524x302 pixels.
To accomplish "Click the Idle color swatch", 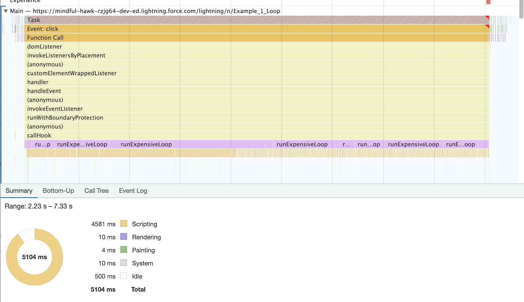I will point(123,276).
